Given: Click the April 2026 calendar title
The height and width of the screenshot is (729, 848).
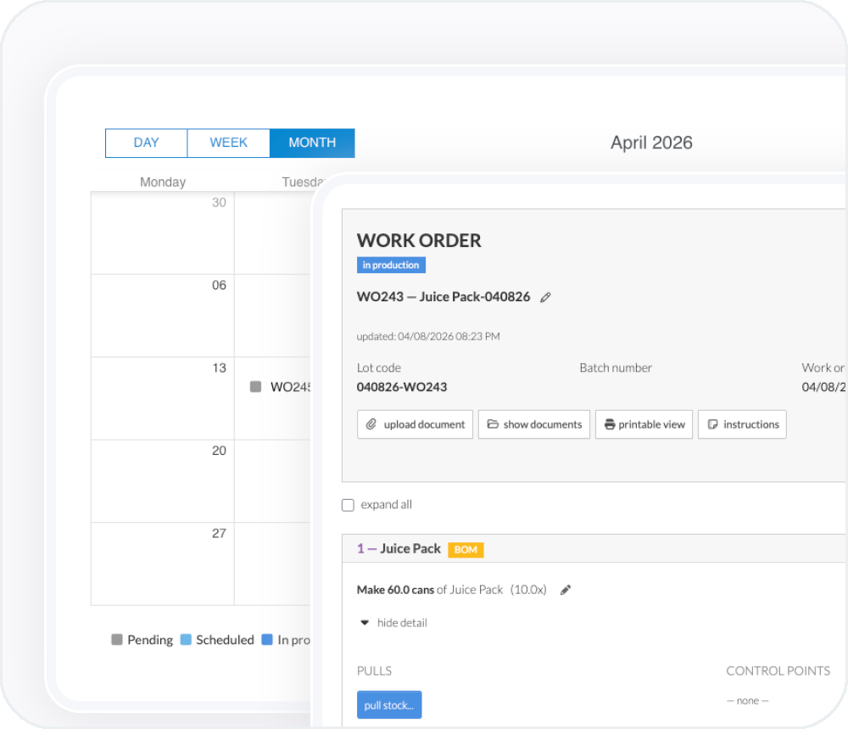Looking at the screenshot, I should [651, 143].
